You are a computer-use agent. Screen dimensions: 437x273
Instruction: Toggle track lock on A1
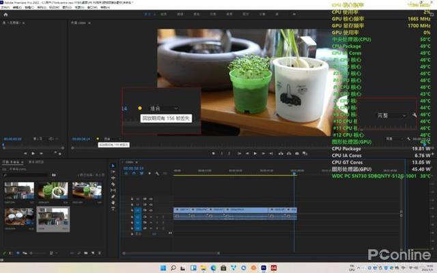132,216
